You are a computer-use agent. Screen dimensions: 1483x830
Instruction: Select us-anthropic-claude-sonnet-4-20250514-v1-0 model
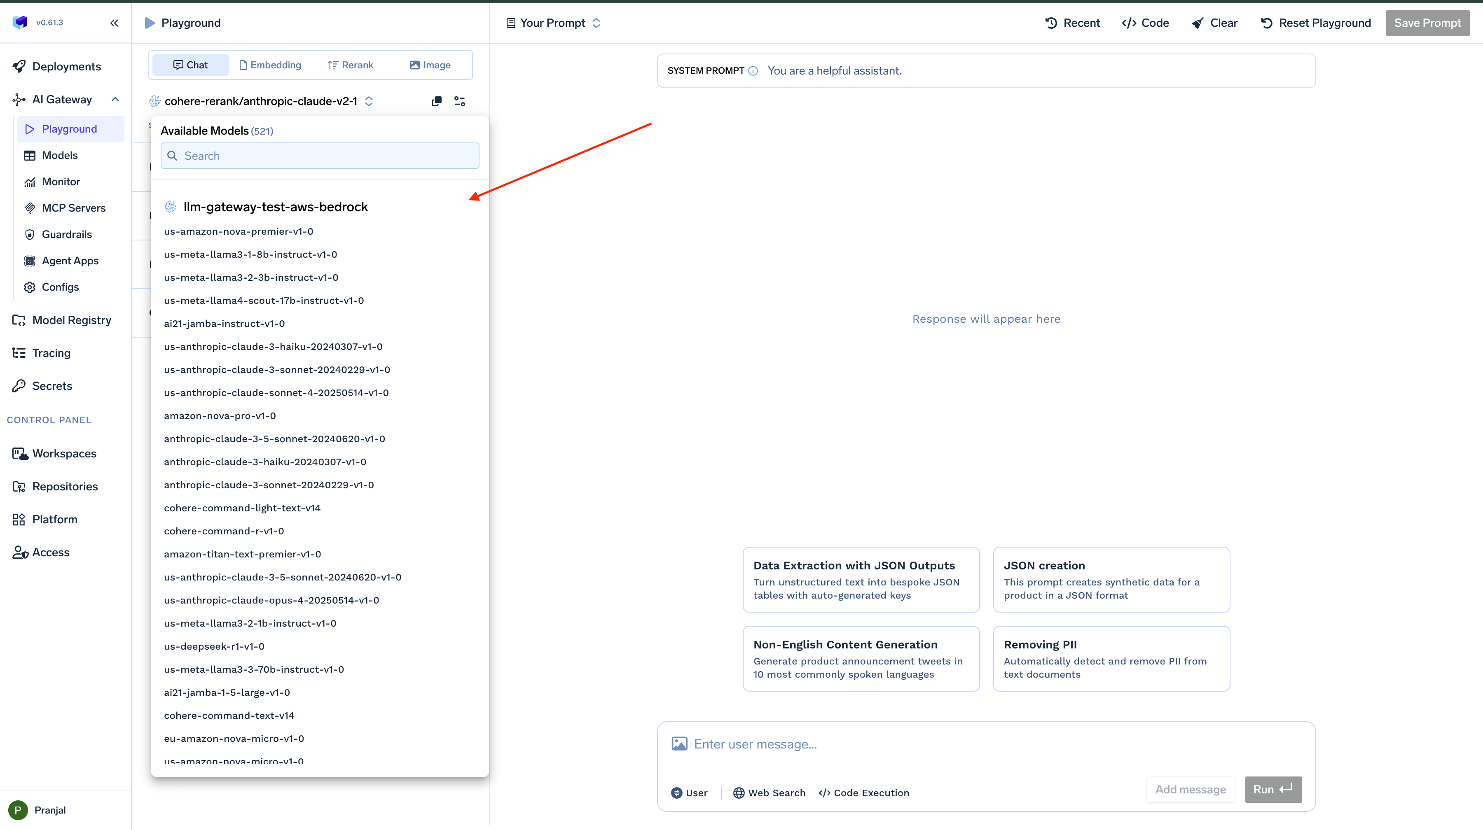[x=276, y=393]
